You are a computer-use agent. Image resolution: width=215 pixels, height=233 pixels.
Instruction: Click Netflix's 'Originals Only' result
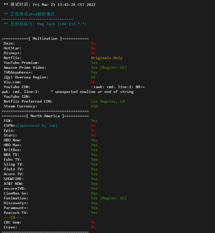tap(106, 58)
